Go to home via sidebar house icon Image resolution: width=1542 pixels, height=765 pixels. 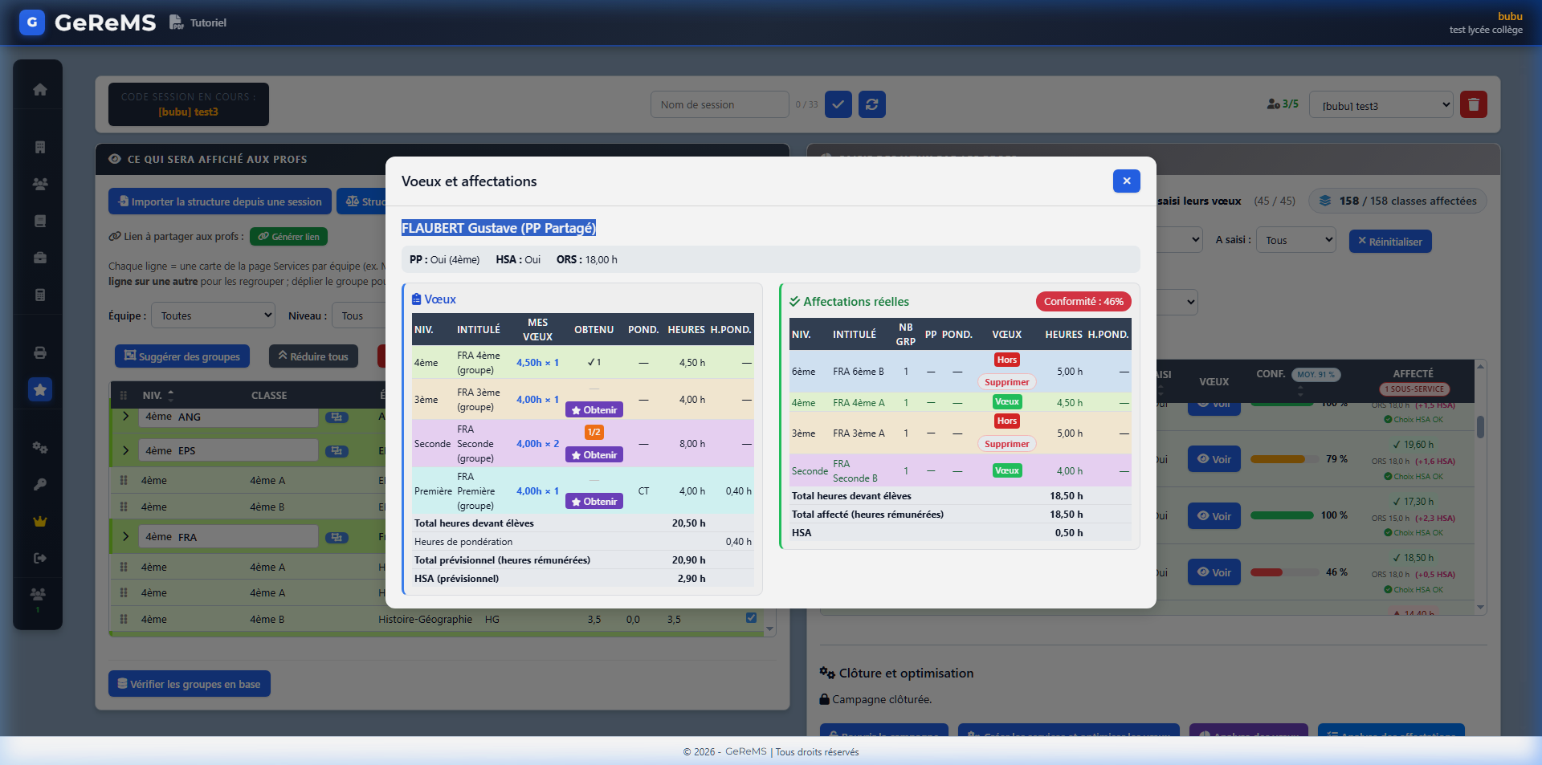point(40,89)
